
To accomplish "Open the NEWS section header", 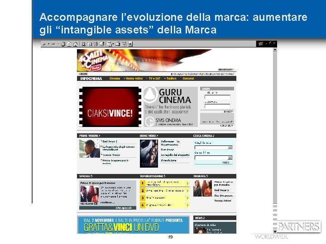I will coord(200,218).
